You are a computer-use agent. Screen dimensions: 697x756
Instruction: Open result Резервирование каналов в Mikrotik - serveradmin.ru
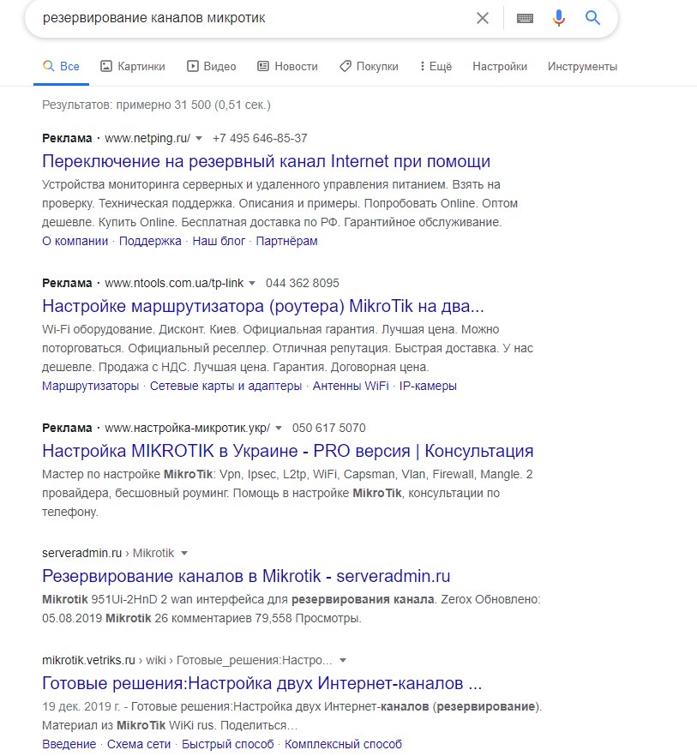coord(246,576)
